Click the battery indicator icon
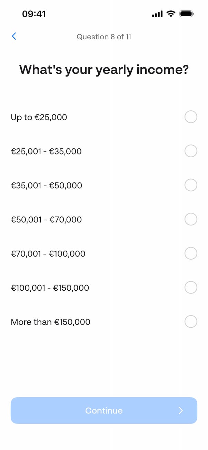The height and width of the screenshot is (450, 208). click(187, 14)
